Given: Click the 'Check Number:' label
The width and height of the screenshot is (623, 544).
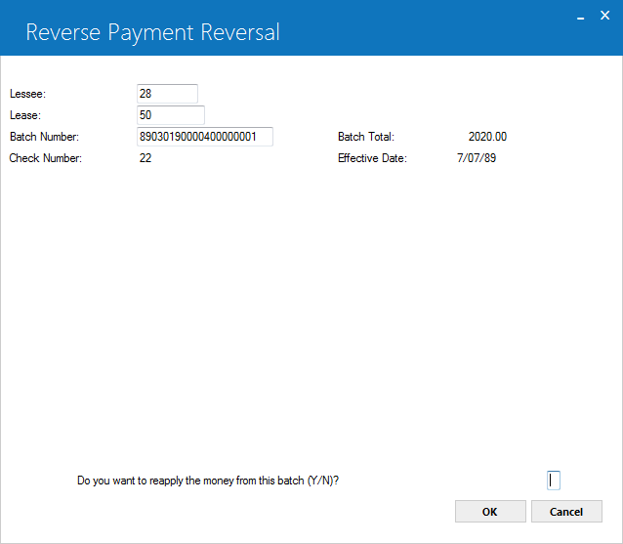Looking at the screenshot, I should pos(45,158).
